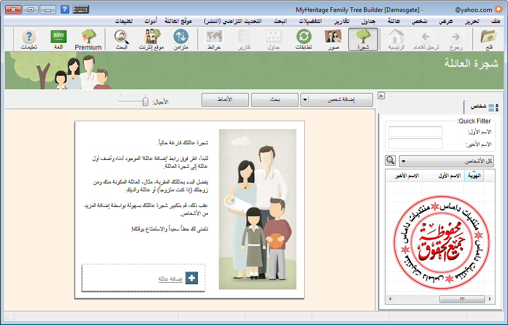508x325 pixels.
Task: Click the magnifier icon beside people filter
Action: point(391,160)
